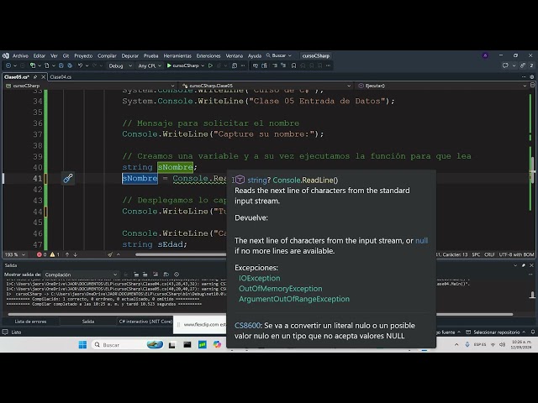
Task: Click the new project toolbar icon
Action: [33, 65]
